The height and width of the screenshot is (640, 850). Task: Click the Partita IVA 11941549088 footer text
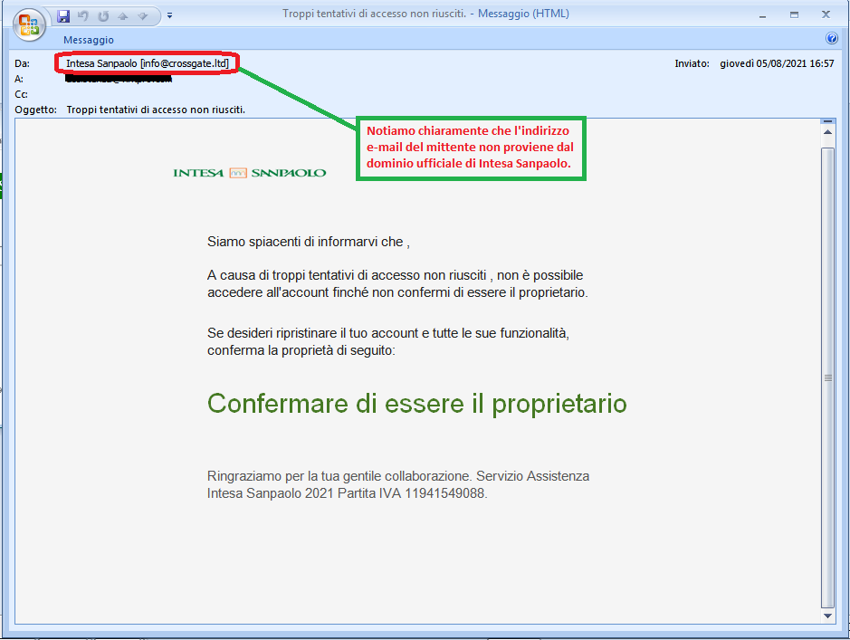click(x=412, y=493)
